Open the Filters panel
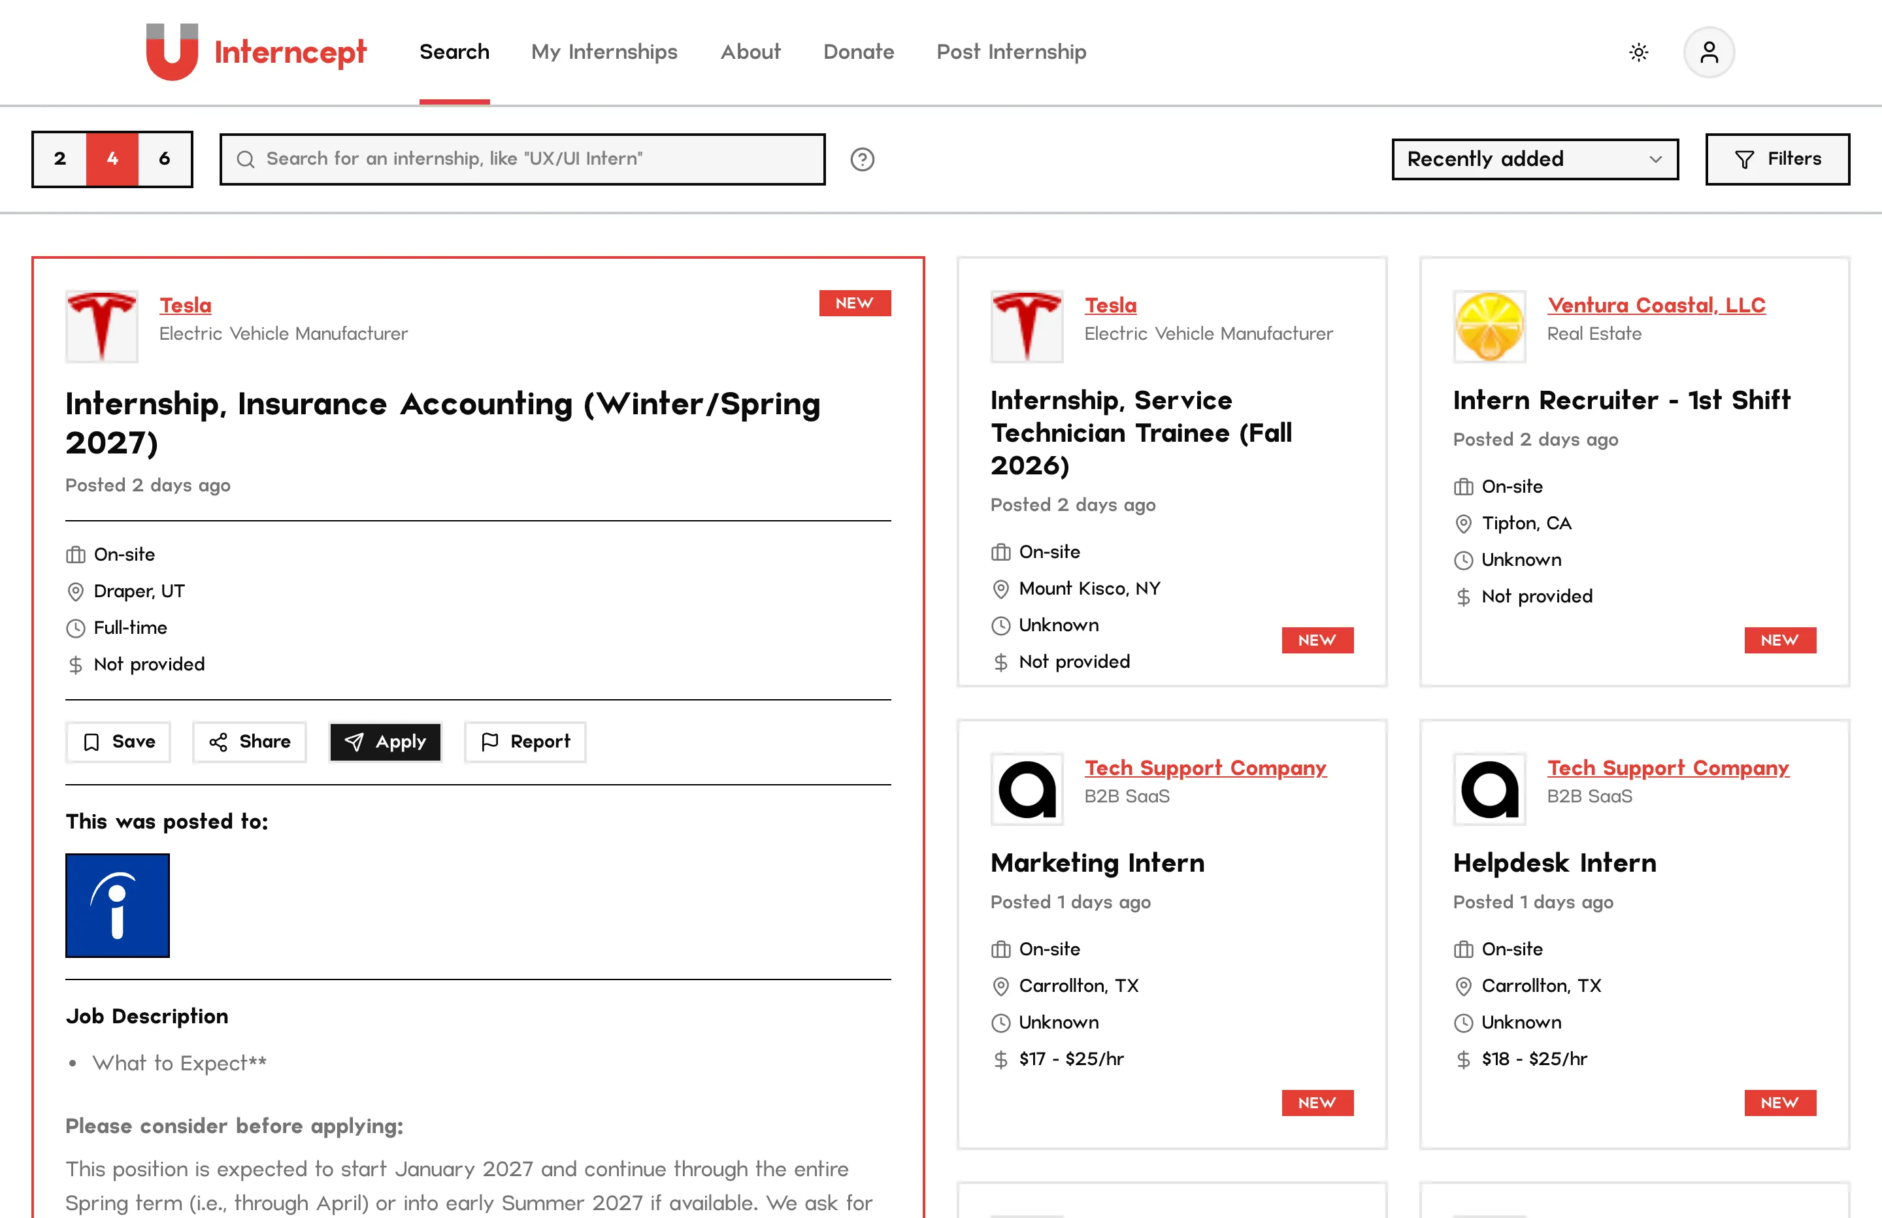Viewport: 1882px width, 1218px height. (1777, 159)
